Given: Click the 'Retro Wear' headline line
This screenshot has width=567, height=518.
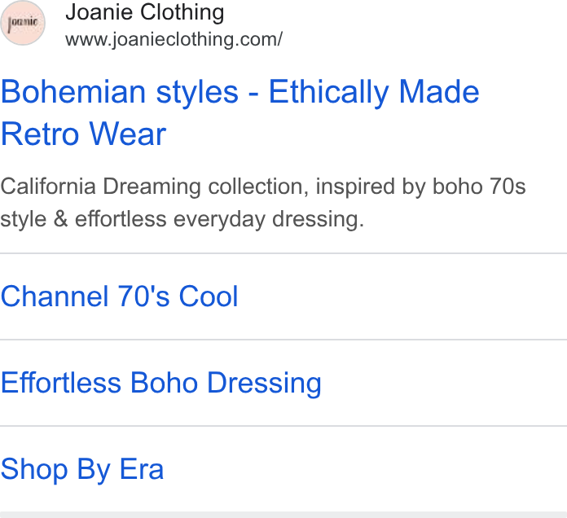Looking at the screenshot, I should 84,134.
